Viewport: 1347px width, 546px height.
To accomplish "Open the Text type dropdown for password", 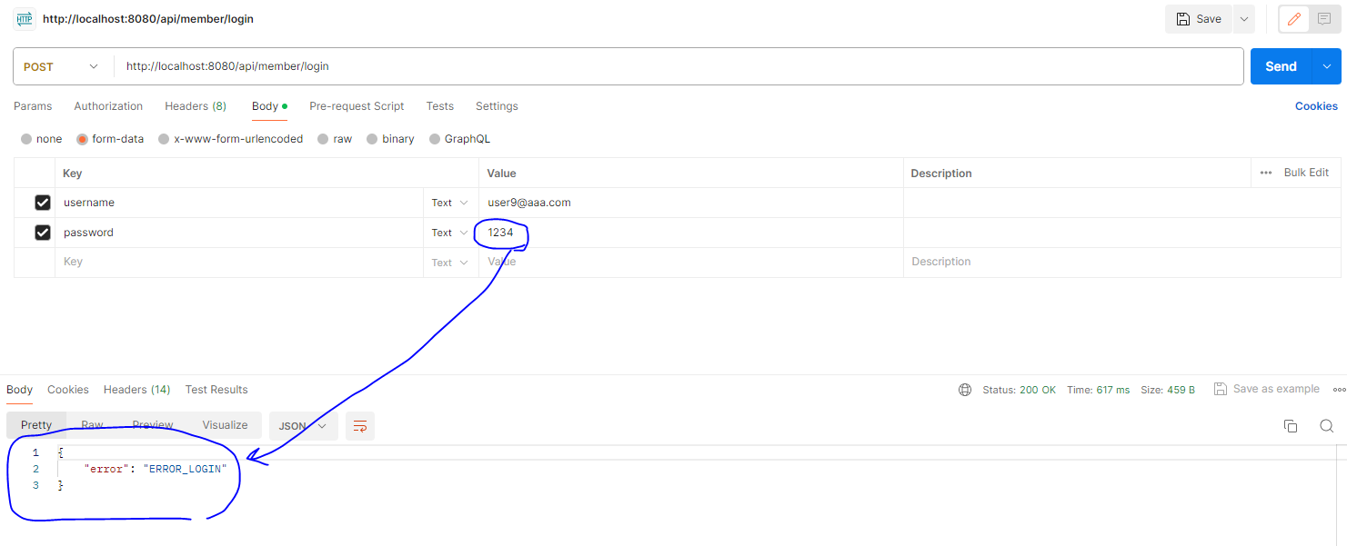I will pyautogui.click(x=450, y=233).
